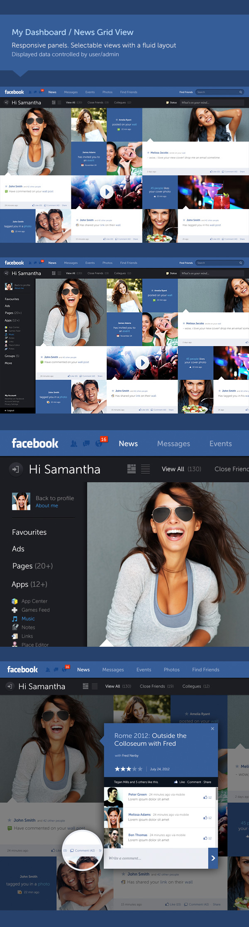Screen dimensions: 249x927
Task: Open notifications globe in the enlarged header
Action: point(99,444)
